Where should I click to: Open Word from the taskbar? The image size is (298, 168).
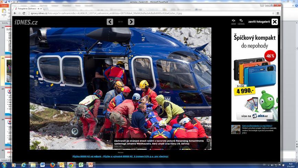43,165
